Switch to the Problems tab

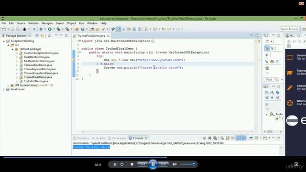(81, 138)
